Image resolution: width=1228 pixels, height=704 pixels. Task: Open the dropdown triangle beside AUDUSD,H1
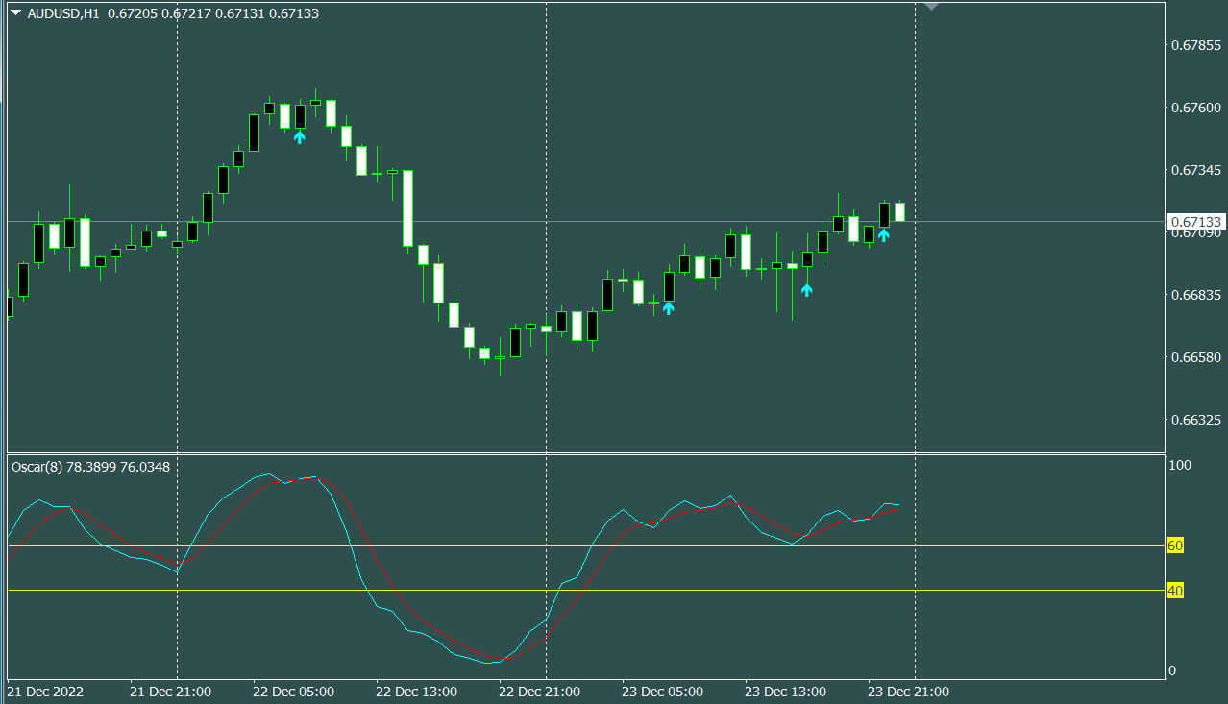tap(15, 13)
